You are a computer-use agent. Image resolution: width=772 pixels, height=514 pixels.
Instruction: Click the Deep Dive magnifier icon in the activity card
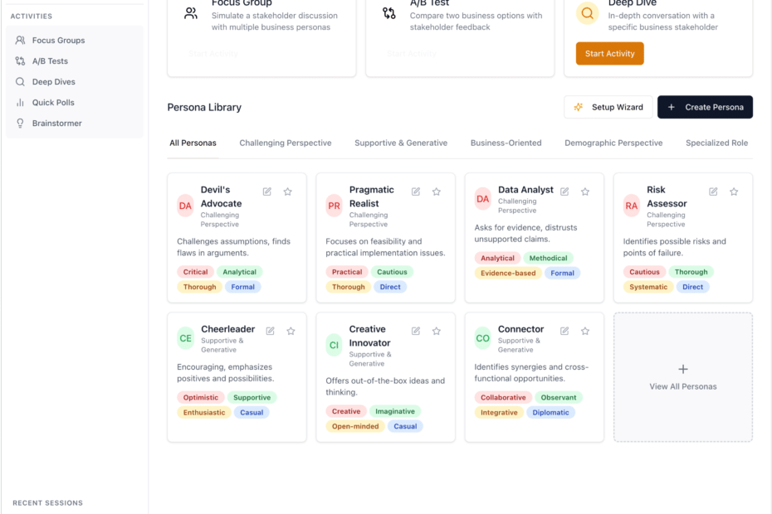point(588,13)
